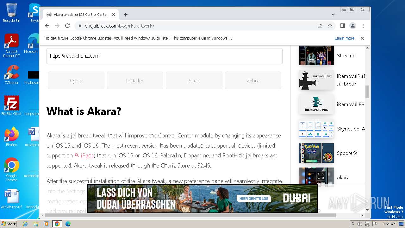Screen dimensions: 405x228
Task: Dismiss the Chrome update notification bar
Action: pos(362,38)
